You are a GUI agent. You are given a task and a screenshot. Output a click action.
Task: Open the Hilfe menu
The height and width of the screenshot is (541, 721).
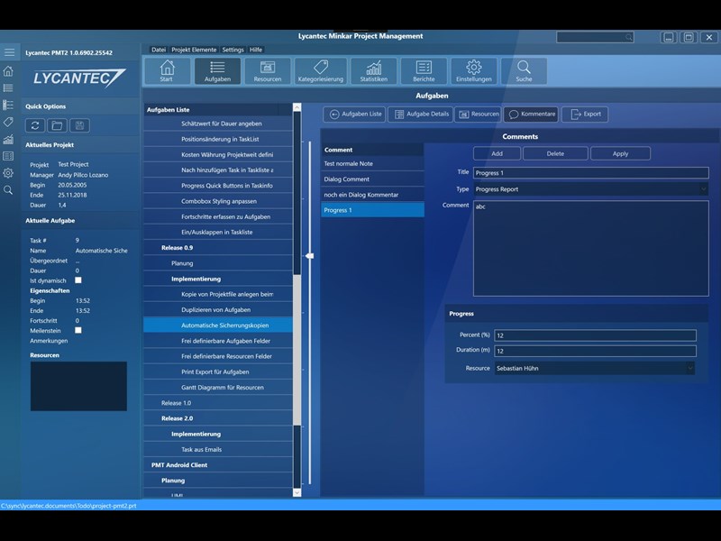(x=256, y=50)
